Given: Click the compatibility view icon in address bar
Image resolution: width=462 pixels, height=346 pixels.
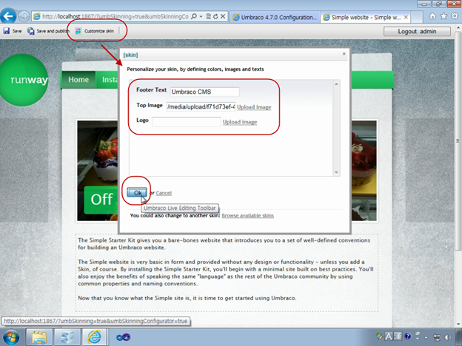Looking at the screenshot, I should tap(208, 16).
